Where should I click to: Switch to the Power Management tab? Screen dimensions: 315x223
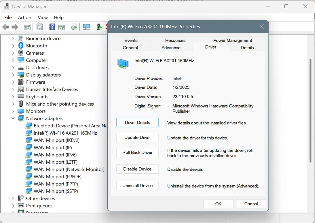(x=232, y=40)
